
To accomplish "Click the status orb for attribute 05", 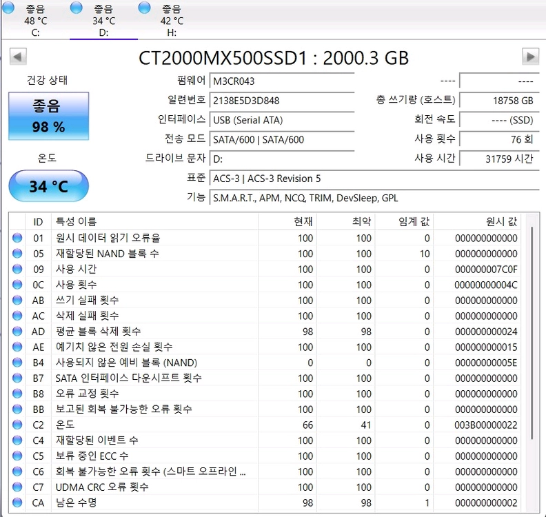I will 17,254.
